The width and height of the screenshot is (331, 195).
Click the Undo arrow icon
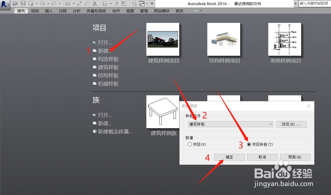pos(42,3)
